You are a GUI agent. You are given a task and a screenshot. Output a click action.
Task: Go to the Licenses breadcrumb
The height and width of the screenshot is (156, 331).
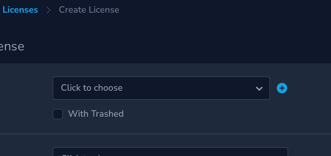click(x=20, y=10)
